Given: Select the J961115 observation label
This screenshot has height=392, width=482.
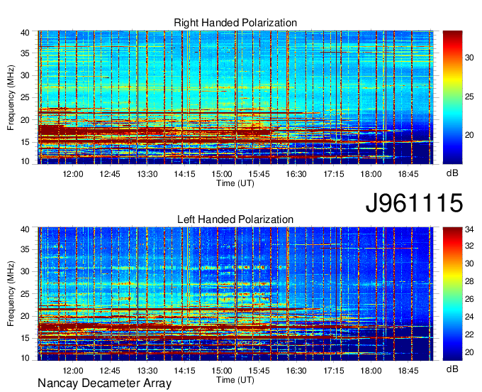Looking at the screenshot, I should [414, 202].
